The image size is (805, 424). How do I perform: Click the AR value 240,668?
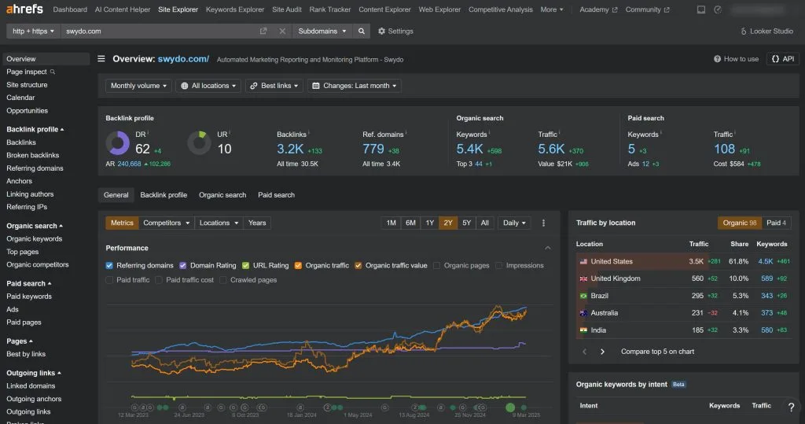[x=129, y=164]
